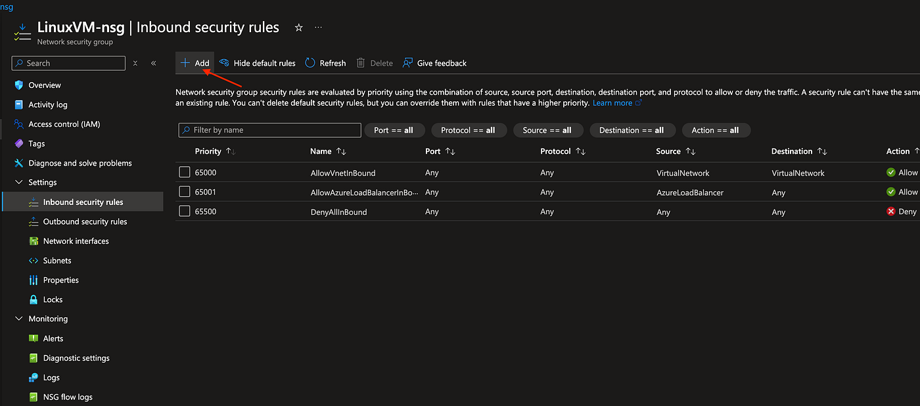Viewport: 920px width, 406px height.
Task: Click the sidebar Search field
Action: [68, 63]
